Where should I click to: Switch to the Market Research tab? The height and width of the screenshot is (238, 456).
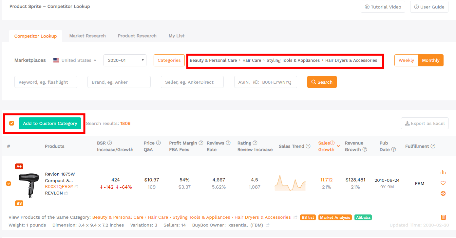[87, 36]
